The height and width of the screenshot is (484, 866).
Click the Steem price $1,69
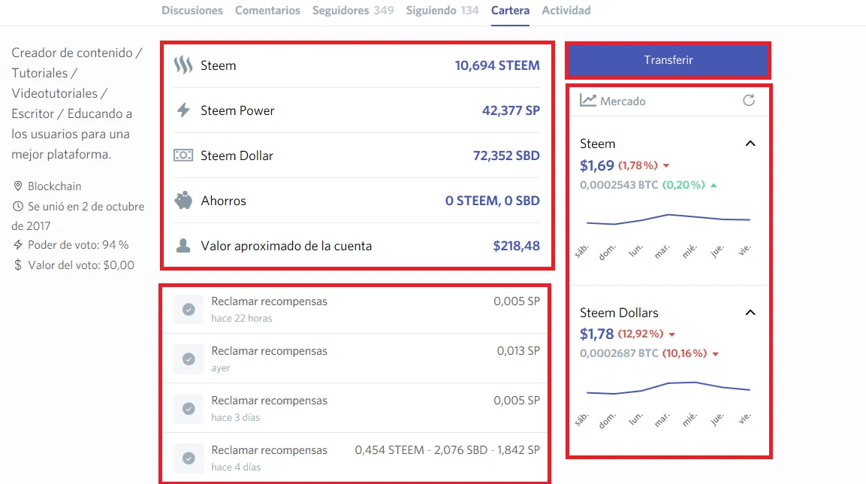tap(597, 165)
